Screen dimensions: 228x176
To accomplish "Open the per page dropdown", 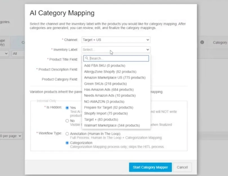I will coord(11,136).
